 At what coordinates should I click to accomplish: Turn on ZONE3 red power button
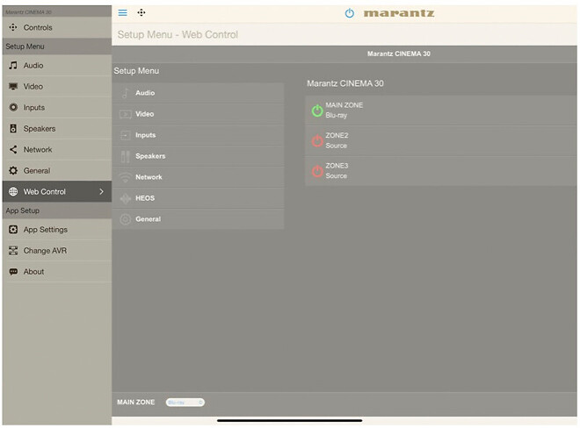coord(317,171)
